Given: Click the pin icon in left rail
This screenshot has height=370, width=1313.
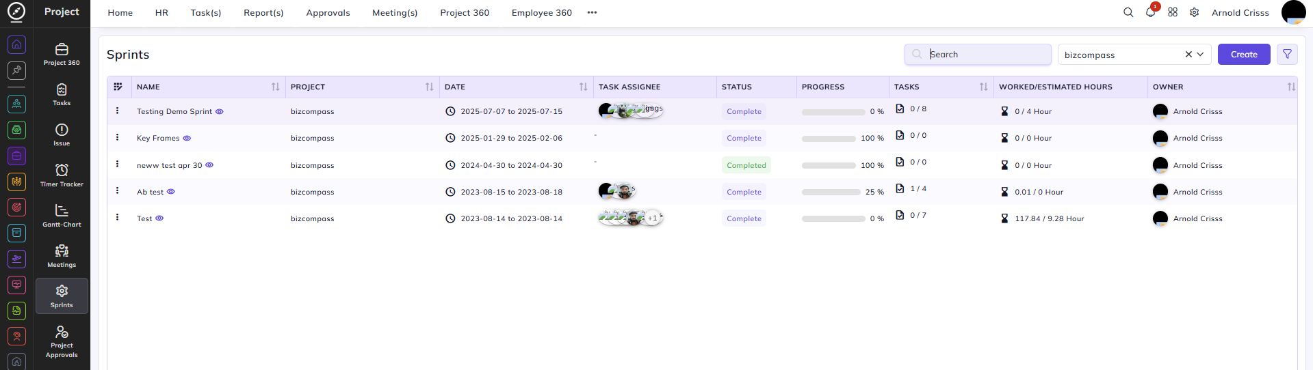Looking at the screenshot, I should pos(16,70).
